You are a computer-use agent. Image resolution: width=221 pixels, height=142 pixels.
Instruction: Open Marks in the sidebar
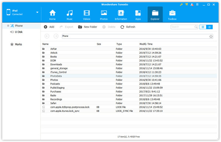[18, 45]
